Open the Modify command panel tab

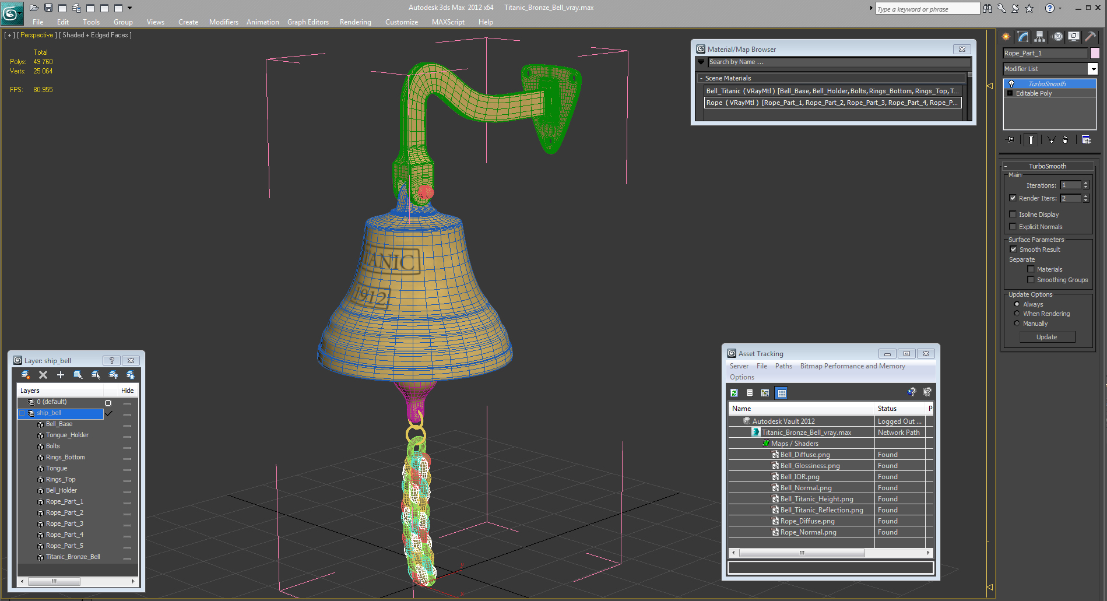(x=1023, y=37)
